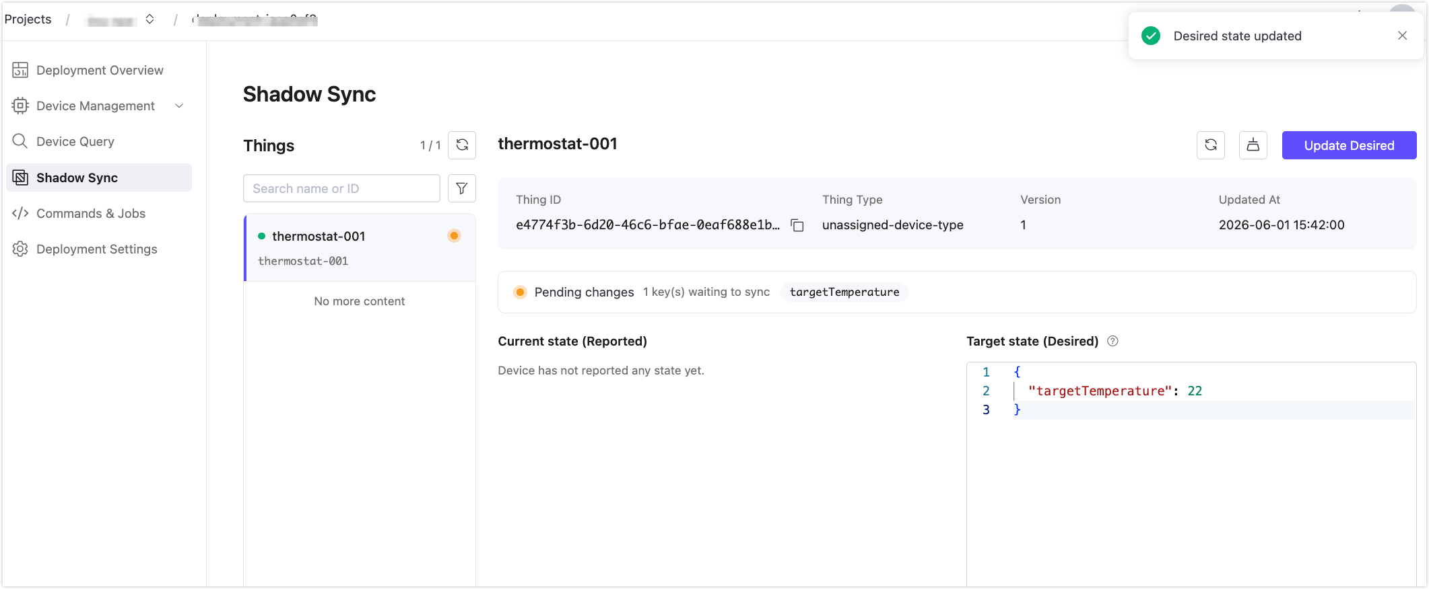Click Projects breadcrumb link
Screen dimensions: 1429x589
pos(28,19)
